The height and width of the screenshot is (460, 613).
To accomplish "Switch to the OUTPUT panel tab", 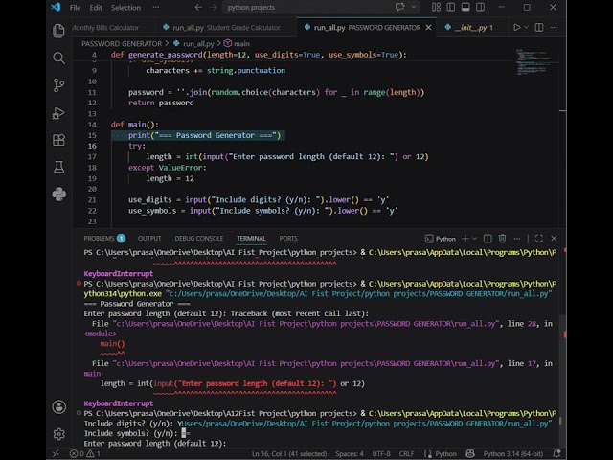I will [149, 239].
